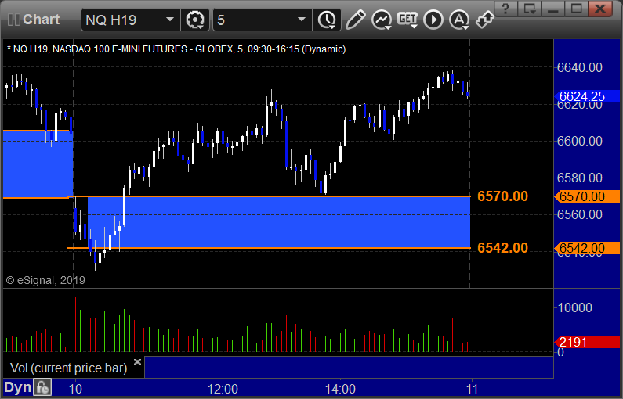The height and width of the screenshot is (399, 623).
Task: Click the blue 6624.25 current price marker
Action: (587, 96)
